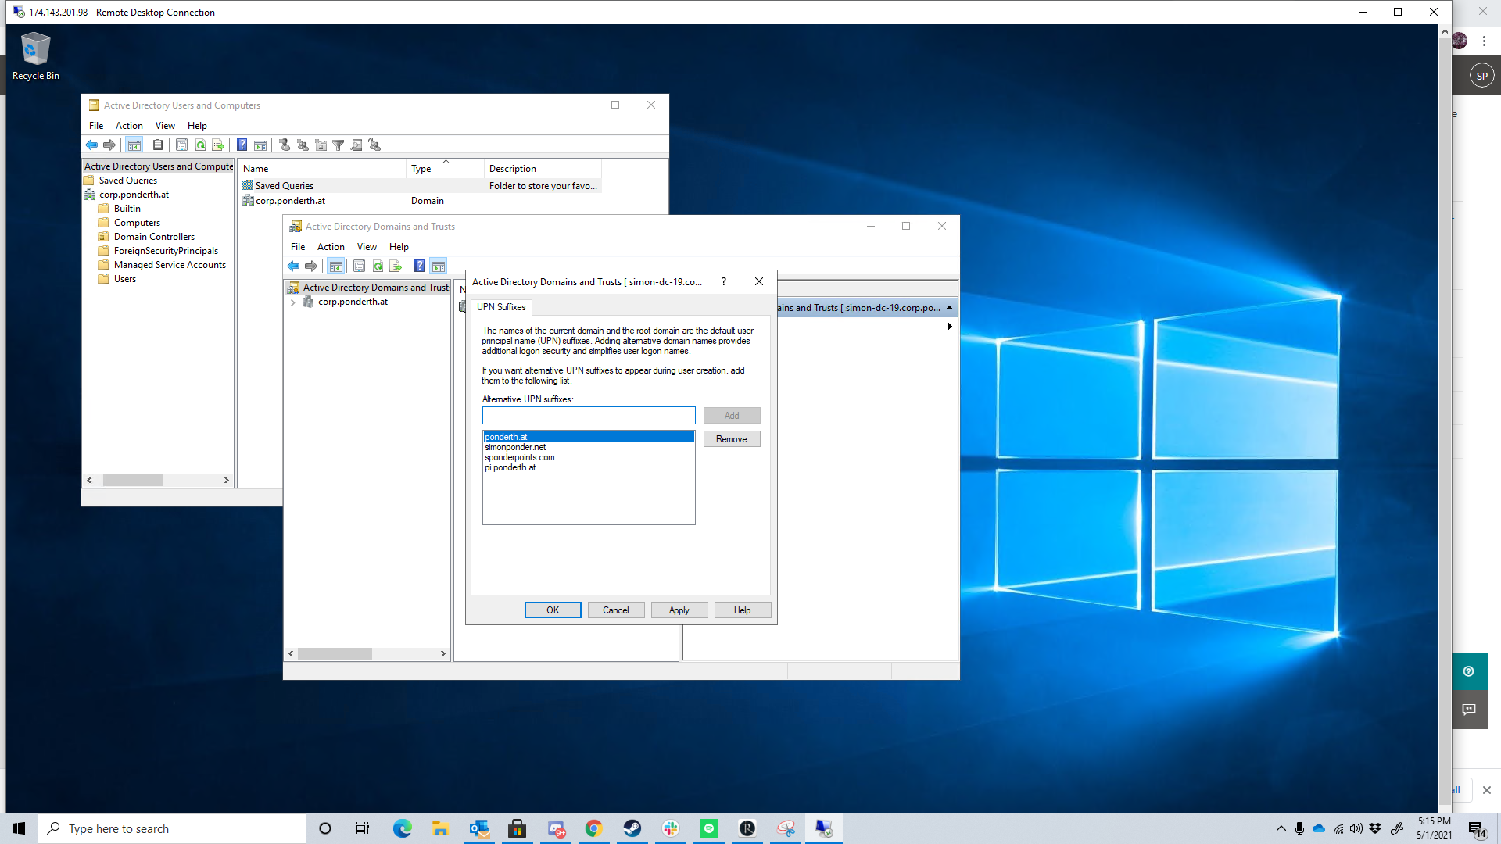Screen dimensions: 1501x844
Task: Open Properties icon in Users and Computers toolbar
Action: 181,145
